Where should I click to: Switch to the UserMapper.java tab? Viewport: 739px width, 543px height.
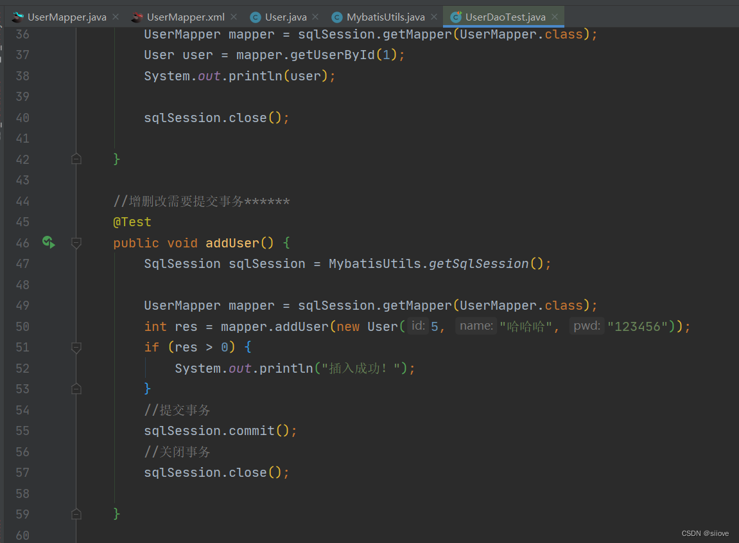[x=67, y=17]
